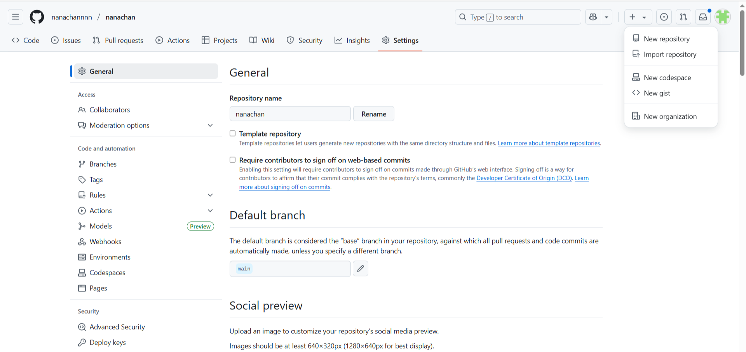
Task: Click the Rename button
Action: 374,114
